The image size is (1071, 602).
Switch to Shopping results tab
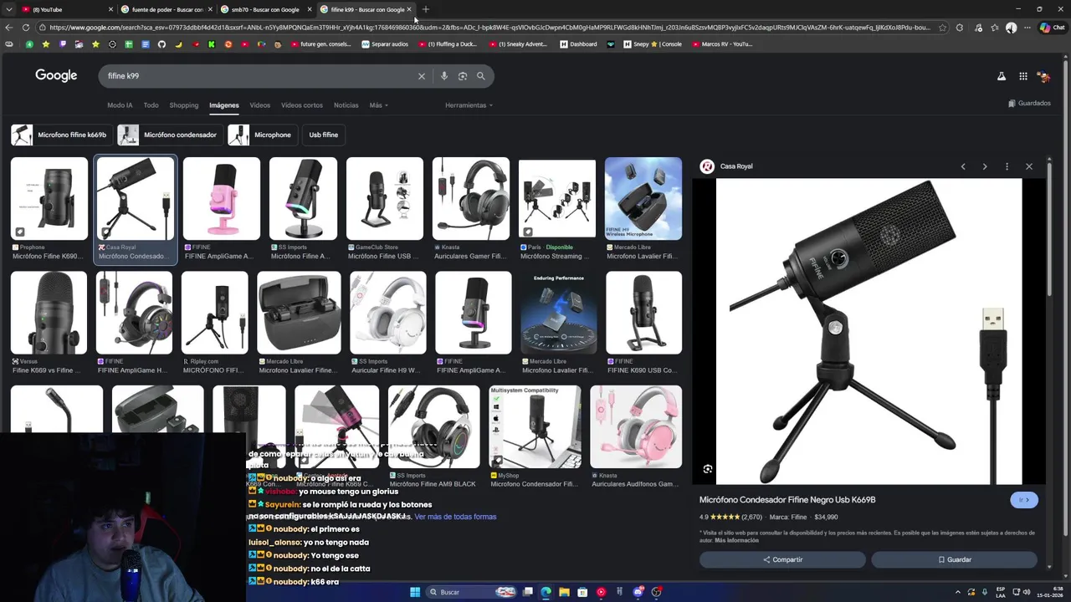coord(184,105)
